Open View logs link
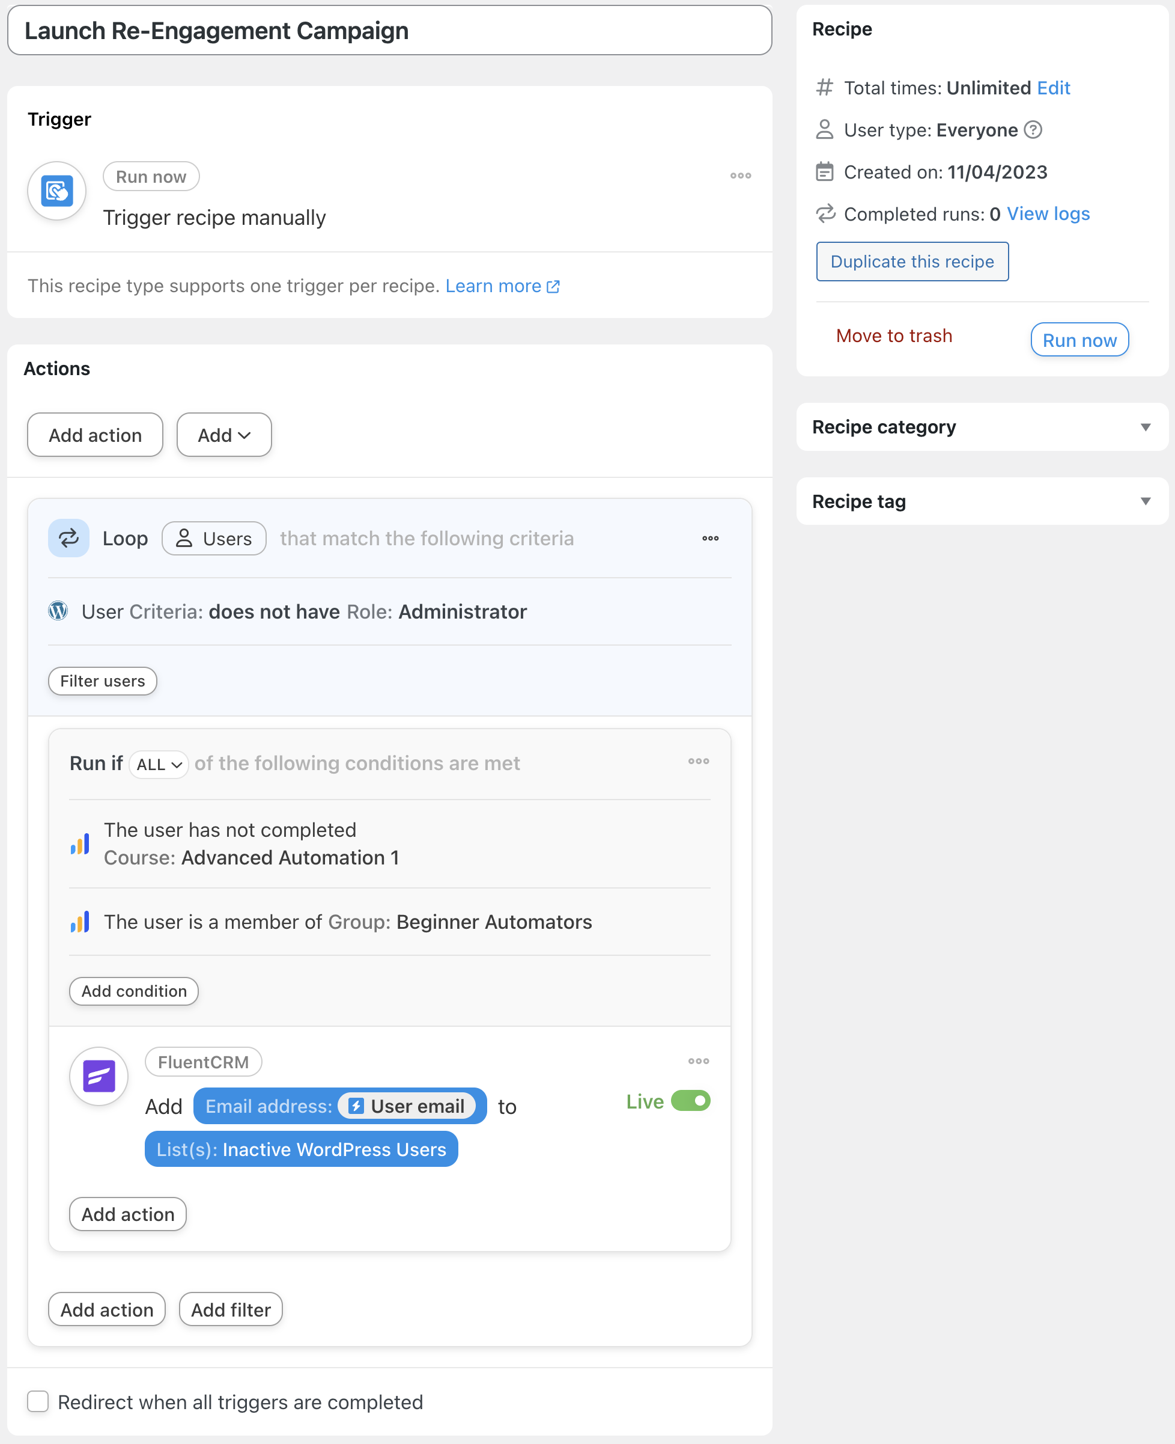 (1048, 214)
